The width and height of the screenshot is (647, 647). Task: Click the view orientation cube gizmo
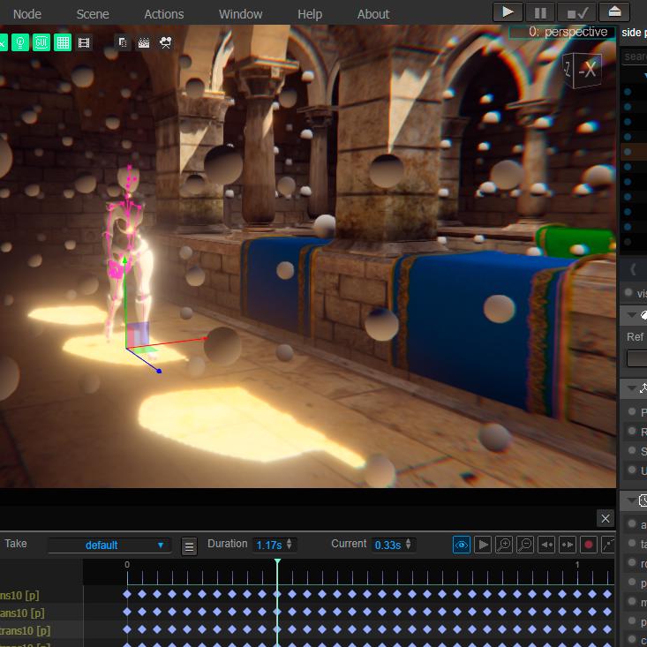pos(582,70)
